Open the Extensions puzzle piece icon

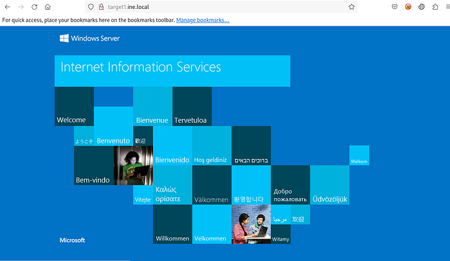(435, 7)
